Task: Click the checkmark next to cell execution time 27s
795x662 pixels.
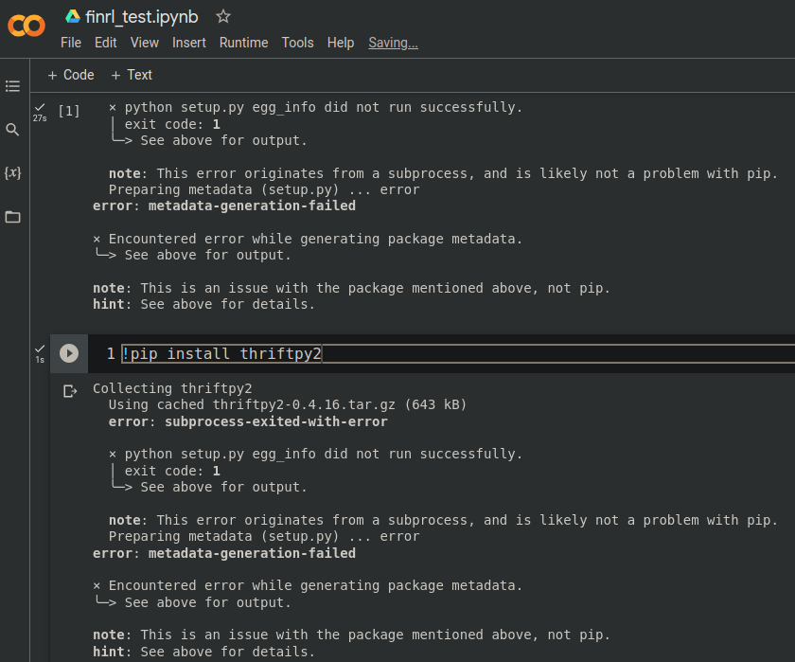Action: coord(39,108)
